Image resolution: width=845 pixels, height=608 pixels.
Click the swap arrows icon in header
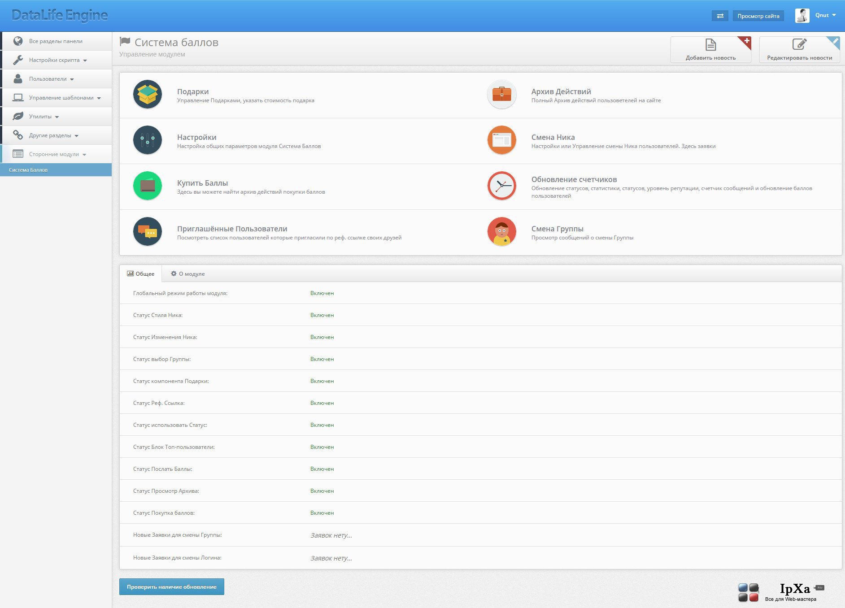[x=720, y=16]
